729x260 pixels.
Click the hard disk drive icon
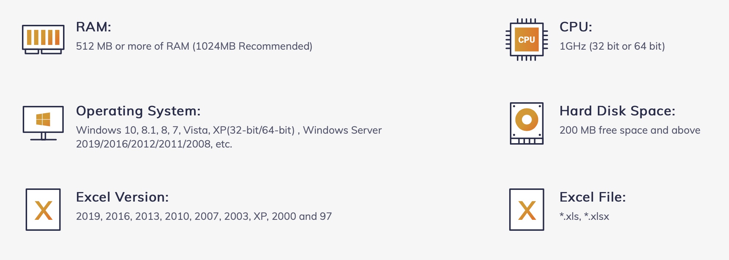pos(526,123)
